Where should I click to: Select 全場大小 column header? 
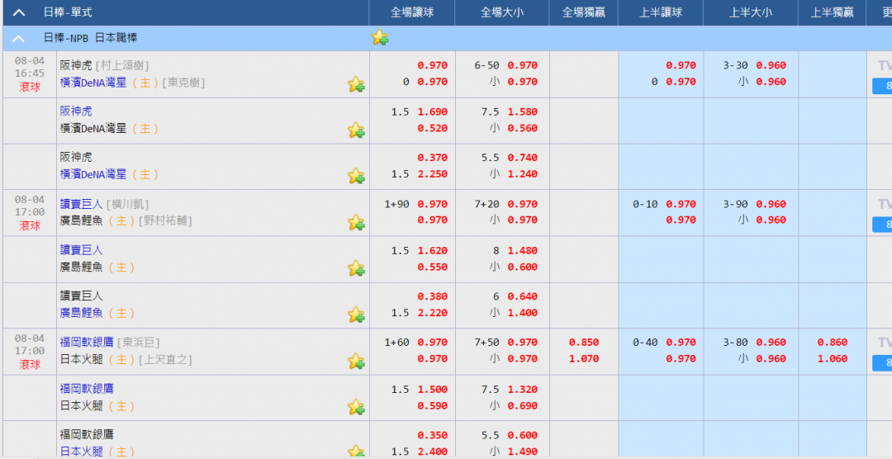[502, 12]
